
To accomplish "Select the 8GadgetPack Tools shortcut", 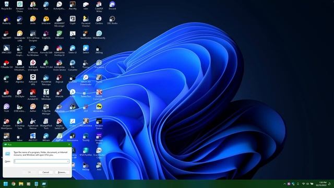I will [x=46, y=124].
